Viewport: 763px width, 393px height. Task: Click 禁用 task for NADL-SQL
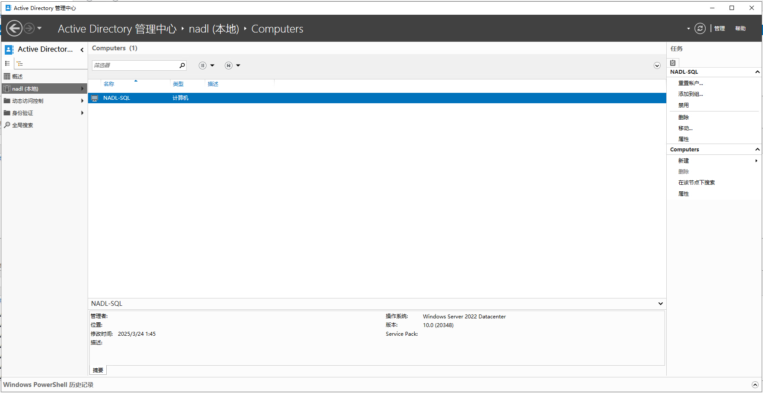[684, 105]
